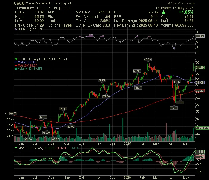Click the Low value 62.92
Image resolution: width=209 pixels, height=180 pixels.
pyautogui.click(x=39, y=21)
